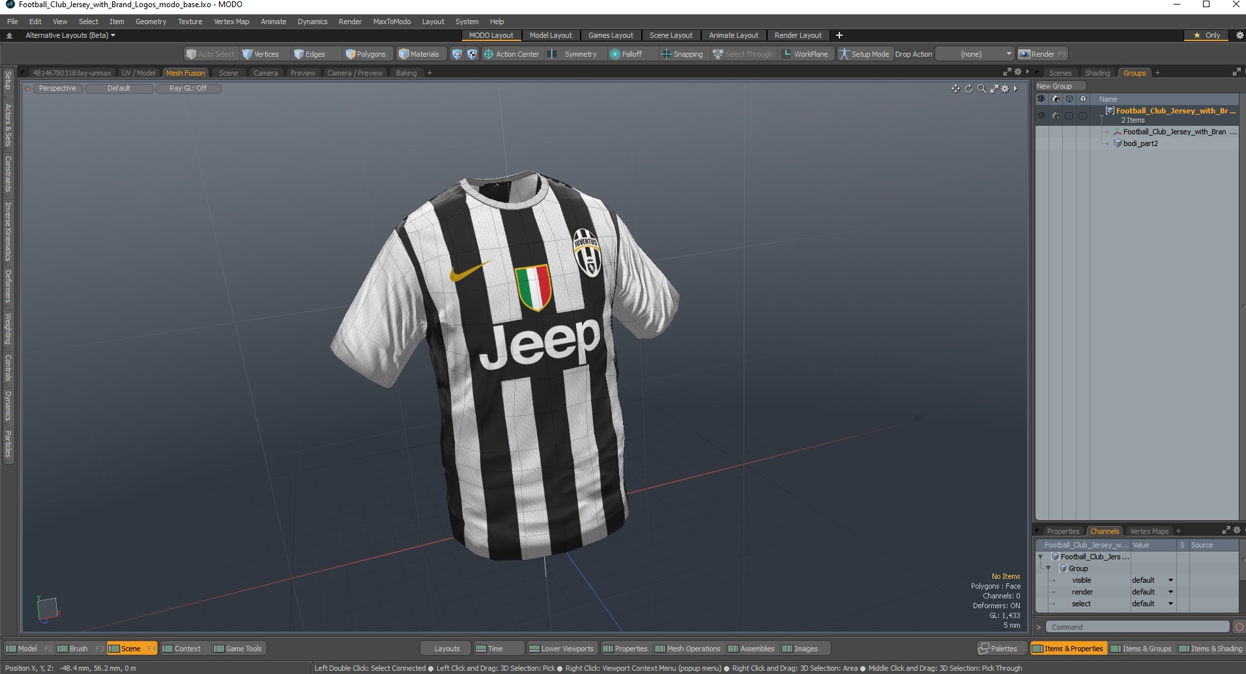Click the axis gizmo in viewport corner
The height and width of the screenshot is (674, 1246).
(48, 609)
